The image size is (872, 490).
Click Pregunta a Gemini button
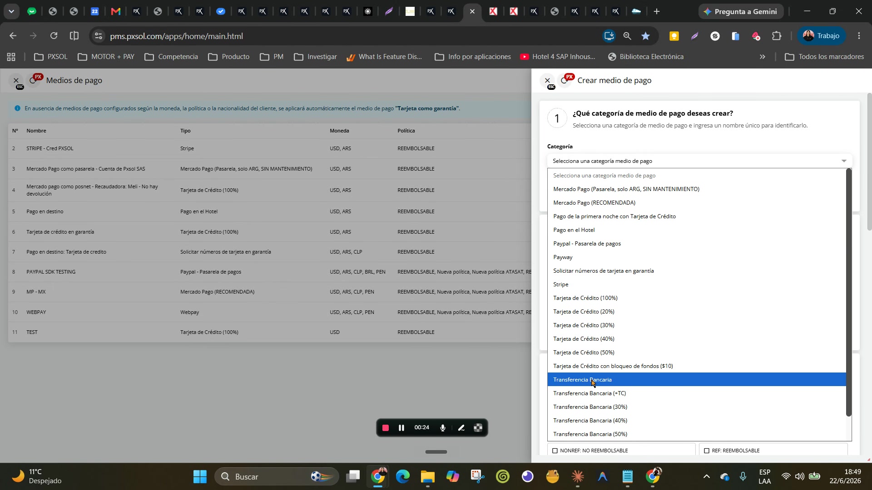(x=741, y=11)
